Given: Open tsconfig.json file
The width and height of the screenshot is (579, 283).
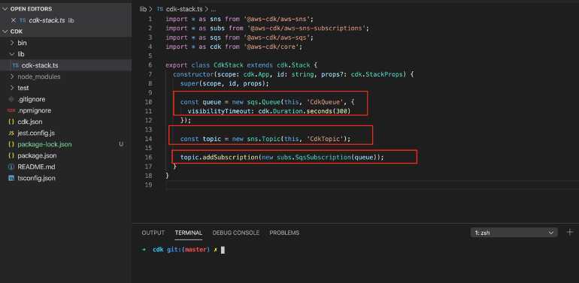Looking at the screenshot, I should click(x=36, y=178).
